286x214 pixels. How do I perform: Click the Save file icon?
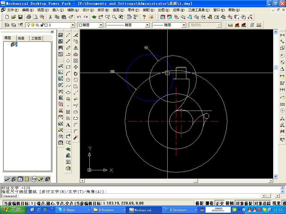(x=20, y=17)
